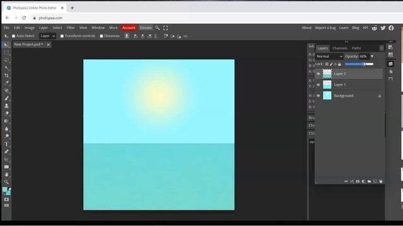Select the Path Select tool
This screenshot has height=226, width=403.
(6, 159)
